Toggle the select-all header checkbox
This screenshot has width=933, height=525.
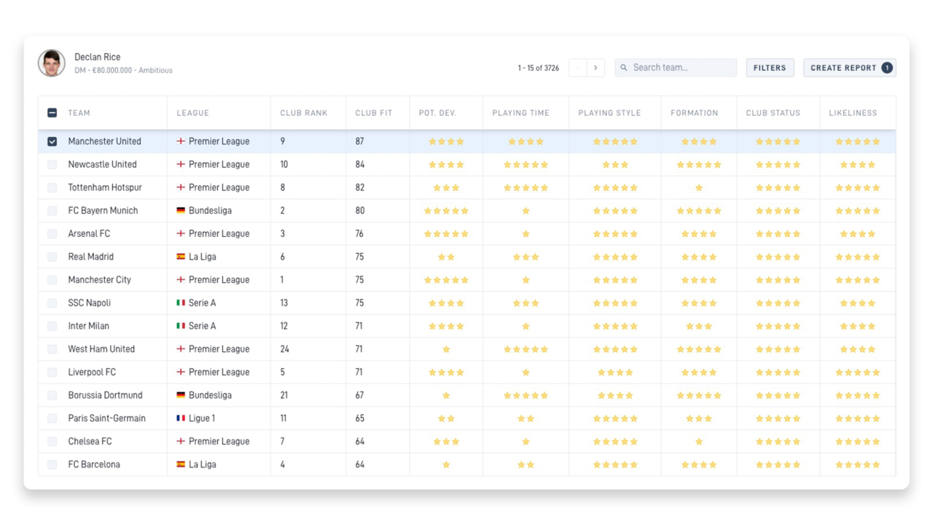coord(52,113)
